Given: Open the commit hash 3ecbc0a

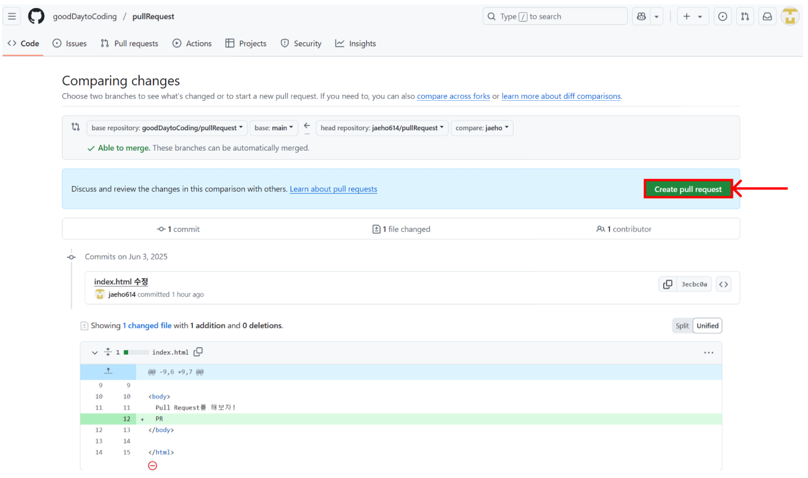Looking at the screenshot, I should coord(694,284).
